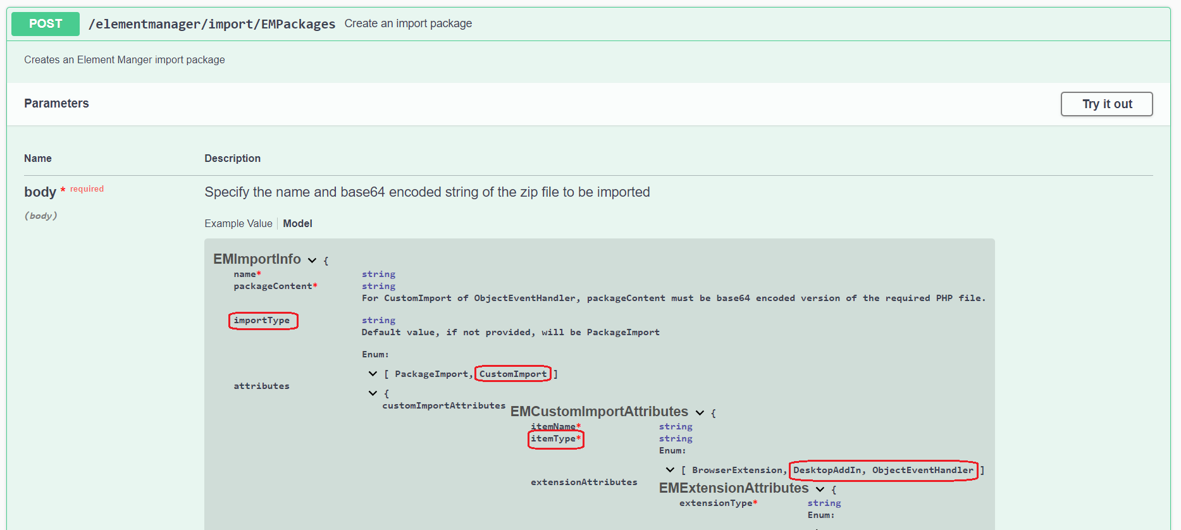The height and width of the screenshot is (530, 1181).
Task: Click the importType property name
Action: (x=262, y=321)
